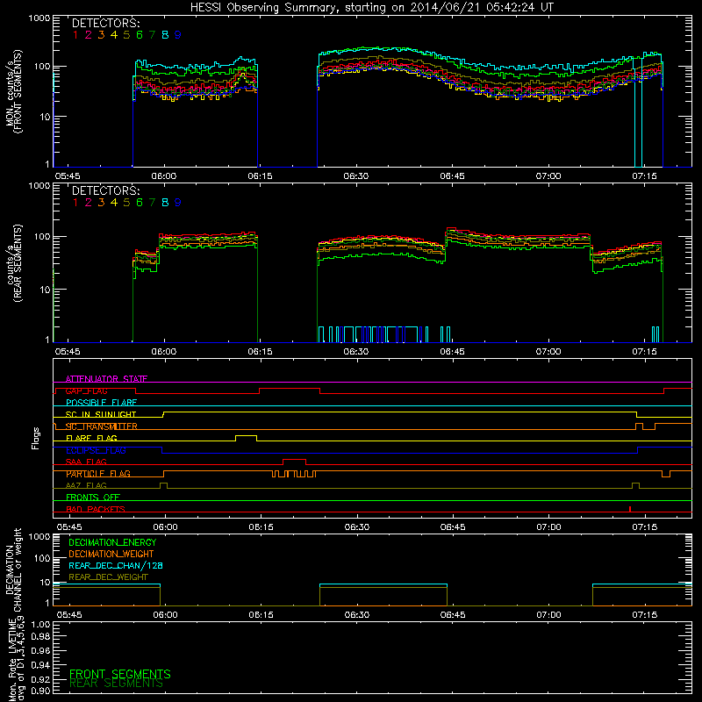Image resolution: width=702 pixels, height=702 pixels.
Task: Click olive detector 5 in front segments legend
Action: pos(126,34)
